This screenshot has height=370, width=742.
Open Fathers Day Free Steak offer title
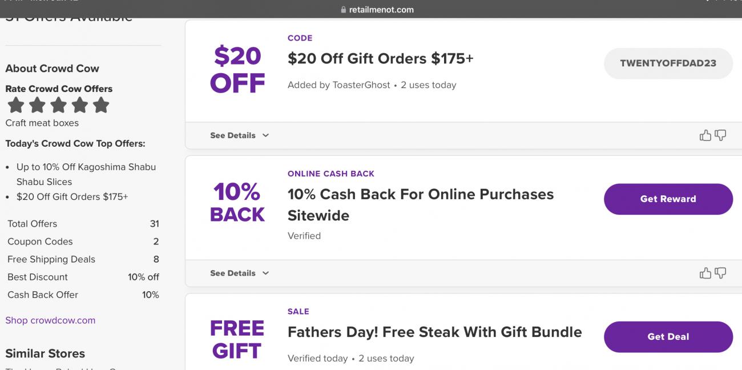point(434,332)
